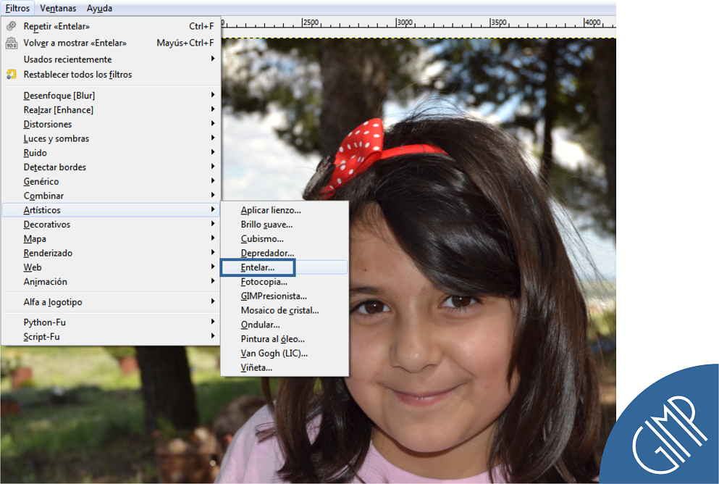This screenshot has width=719, height=484.
Task: Open the Ventanas menu
Action: coord(58,8)
